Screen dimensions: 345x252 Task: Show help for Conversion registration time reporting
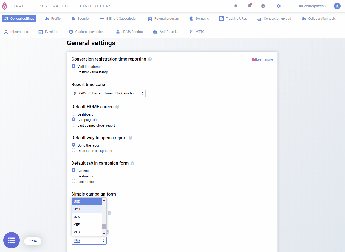[x=150, y=59]
